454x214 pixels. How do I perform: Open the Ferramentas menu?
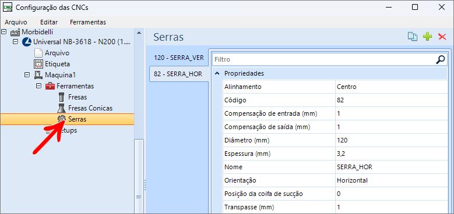(88, 22)
